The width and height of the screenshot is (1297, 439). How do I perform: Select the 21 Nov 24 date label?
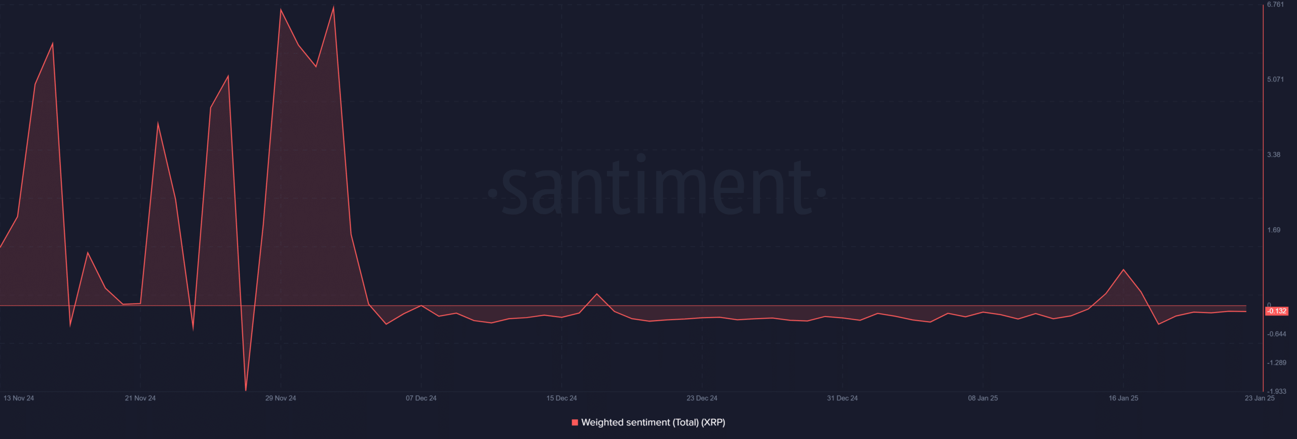(140, 398)
